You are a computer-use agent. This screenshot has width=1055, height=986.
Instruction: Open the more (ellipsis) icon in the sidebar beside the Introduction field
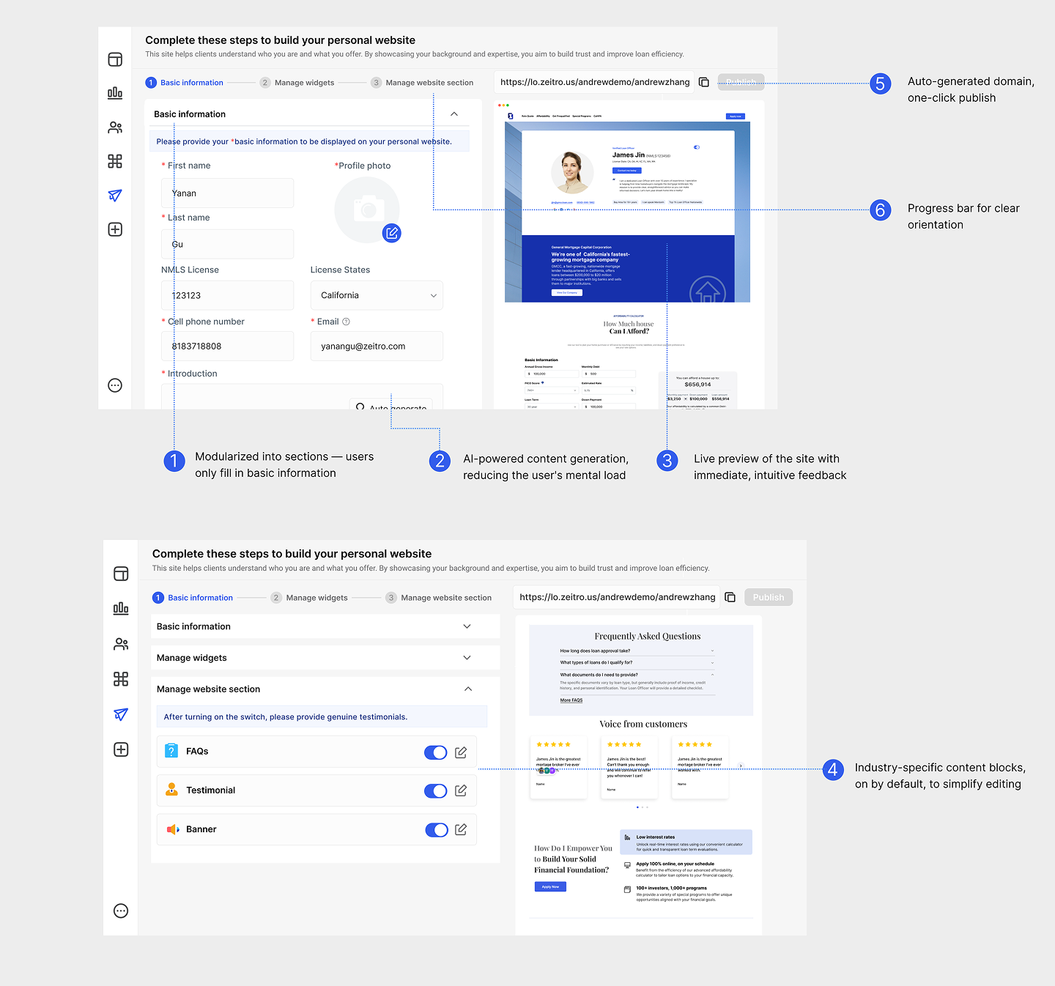click(x=115, y=385)
